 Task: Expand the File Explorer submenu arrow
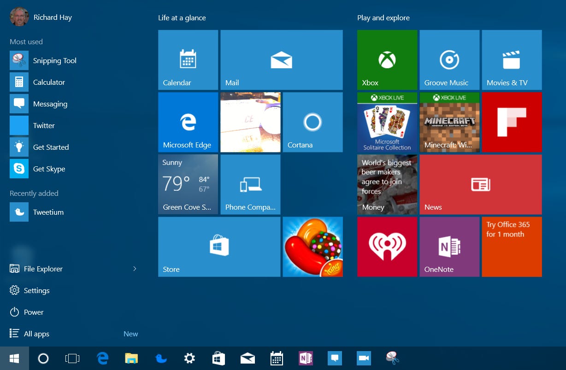(x=135, y=269)
